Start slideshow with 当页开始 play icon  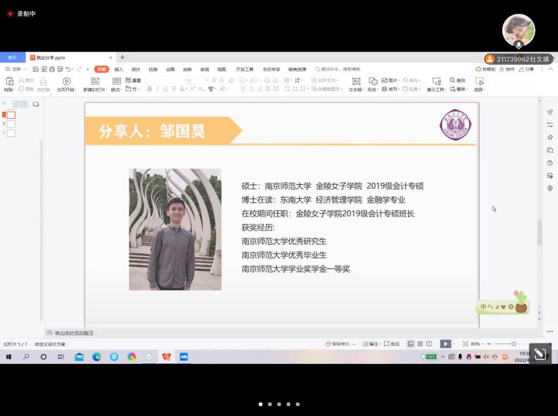click(x=66, y=81)
